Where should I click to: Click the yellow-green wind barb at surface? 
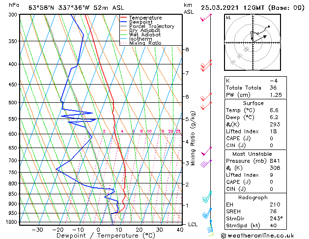[x=211, y=229]
